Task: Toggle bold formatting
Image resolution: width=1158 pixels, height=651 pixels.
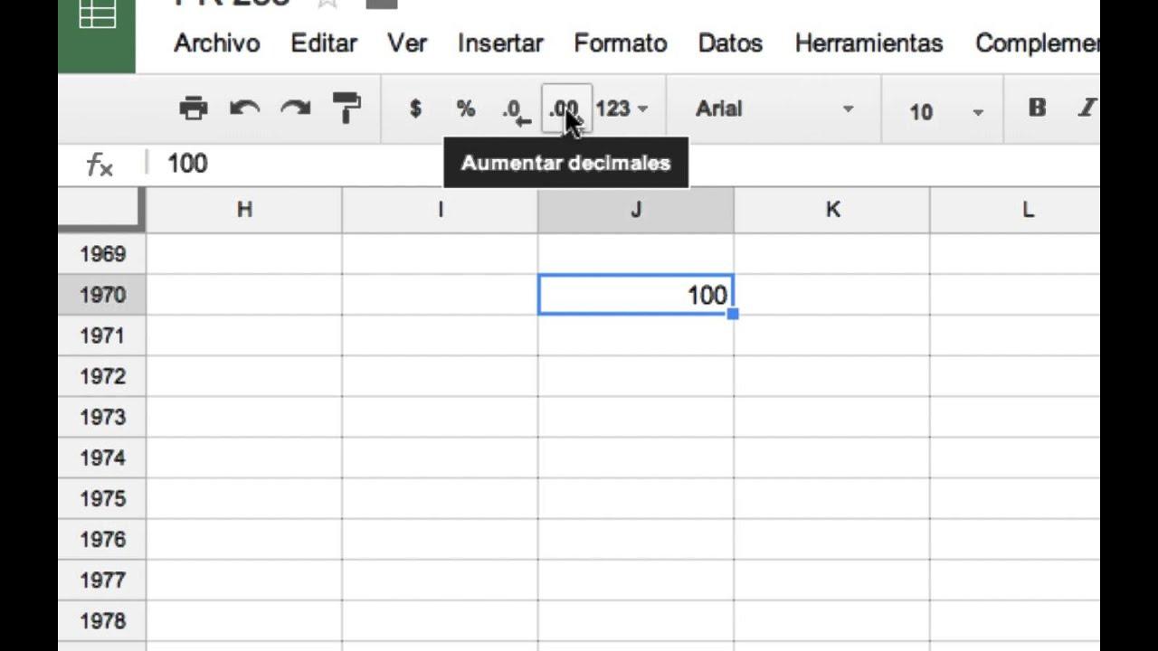Action: (1036, 106)
